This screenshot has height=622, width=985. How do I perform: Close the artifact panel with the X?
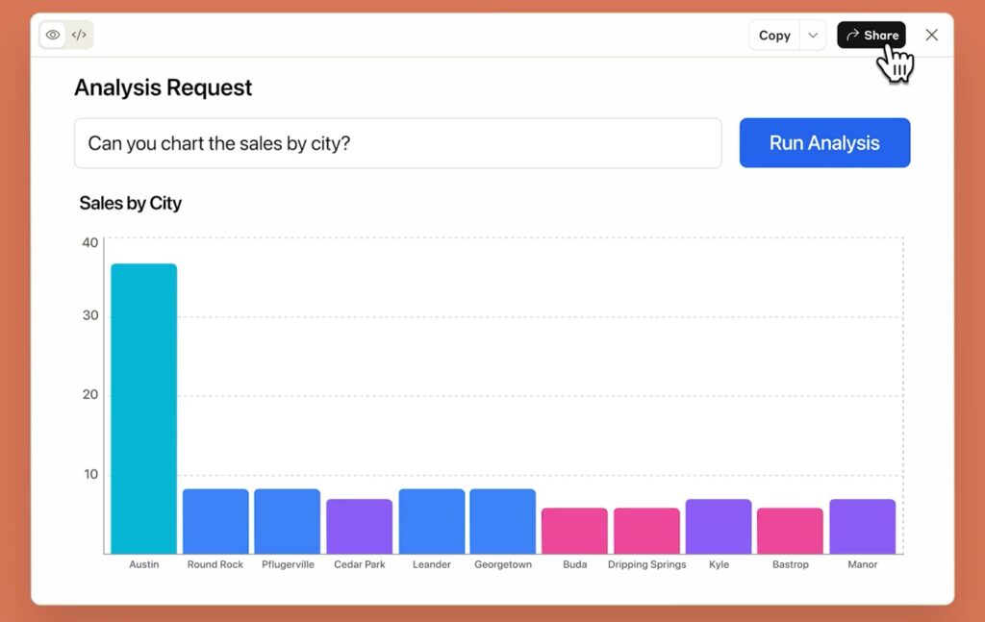click(x=931, y=36)
